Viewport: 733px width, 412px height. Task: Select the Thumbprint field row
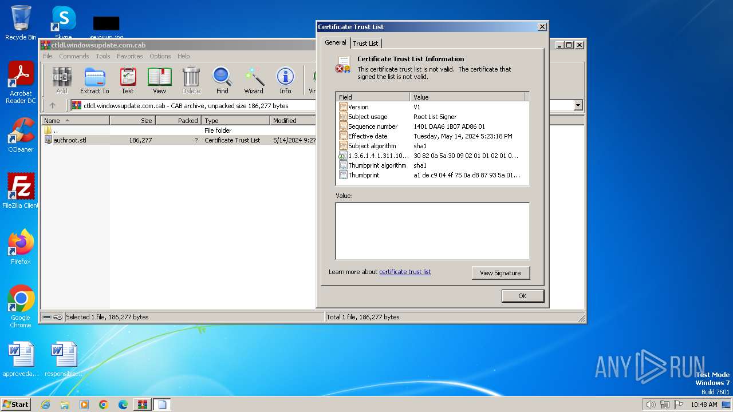click(432, 175)
